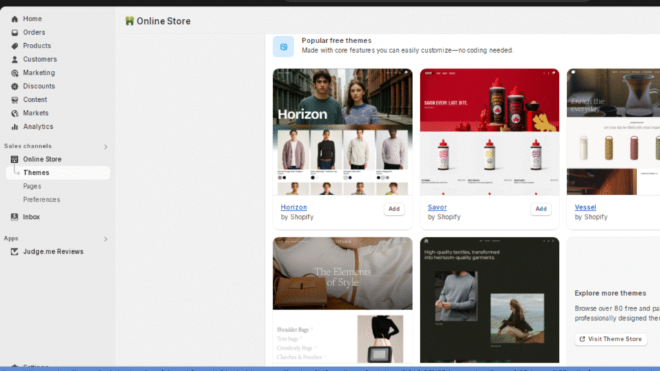This screenshot has width=660, height=371.
Task: Open the Elements of Style theme thumbnail
Action: 343,300
